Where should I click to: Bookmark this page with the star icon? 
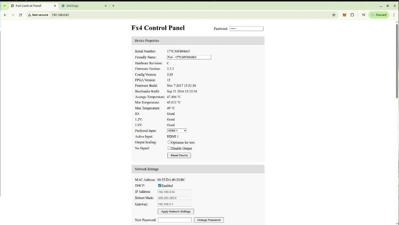point(334,15)
